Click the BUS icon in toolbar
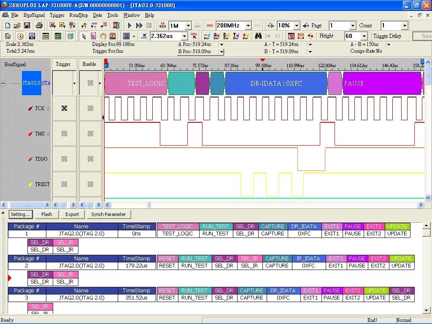The height and width of the screenshot is (324, 432). pos(300,36)
